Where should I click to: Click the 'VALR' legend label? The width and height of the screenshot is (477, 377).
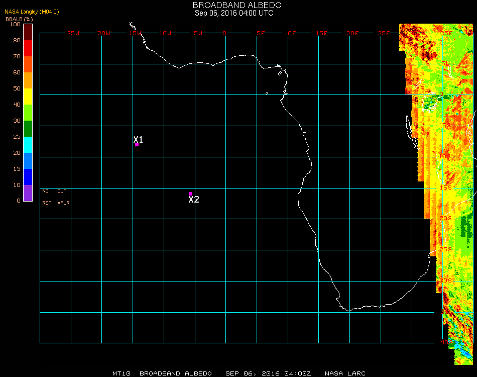(x=64, y=203)
